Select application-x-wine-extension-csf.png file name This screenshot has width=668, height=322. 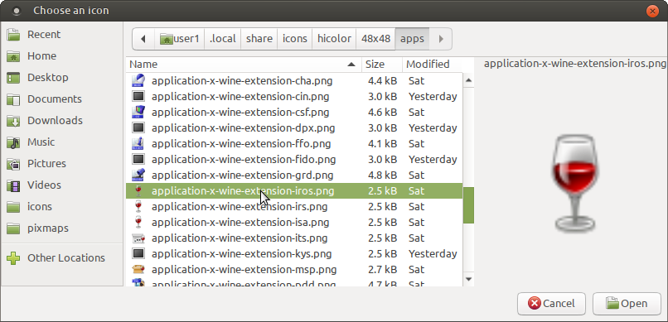[240, 112]
